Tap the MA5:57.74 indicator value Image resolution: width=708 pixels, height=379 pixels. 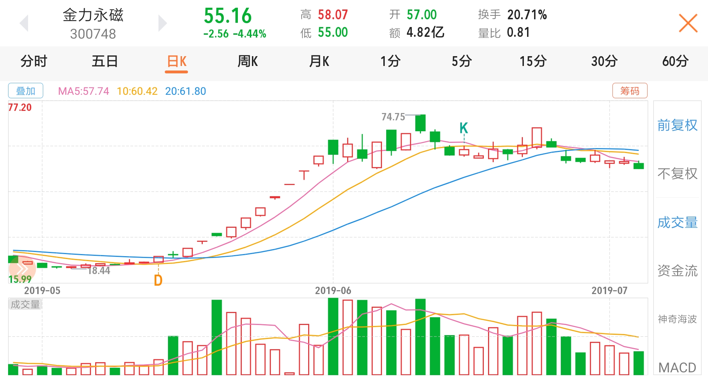[x=84, y=91]
